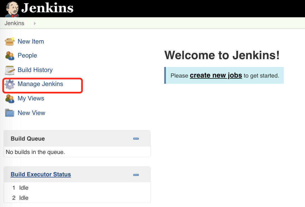
Task: Click the New Item box icon
Action: pyautogui.click(x=10, y=41)
